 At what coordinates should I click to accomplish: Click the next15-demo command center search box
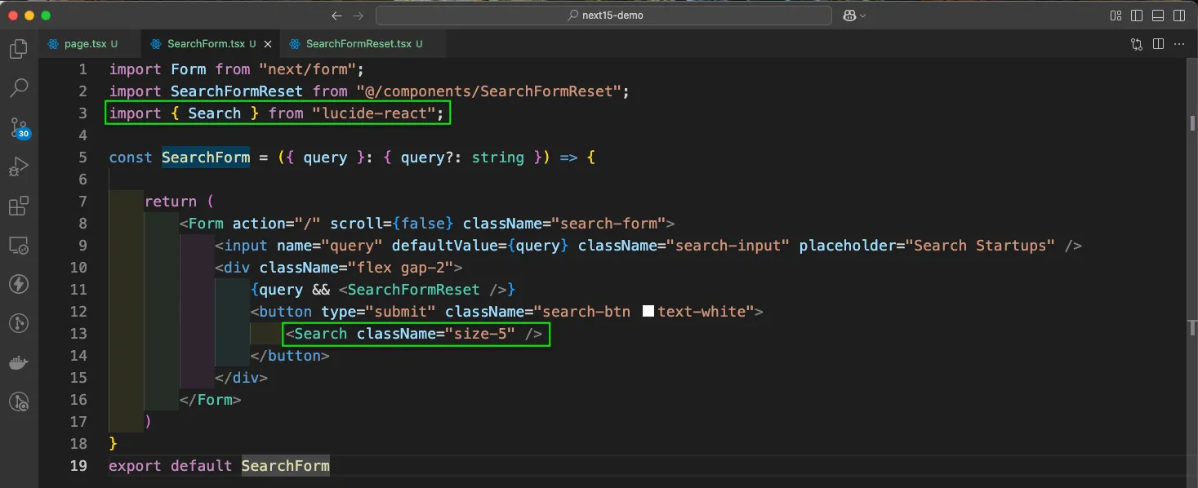click(x=604, y=16)
